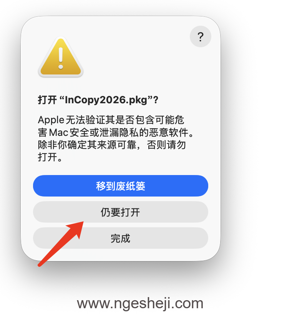The image size is (282, 314).
Task: Open the www.ngesheji.com watermark link
Action: (140, 303)
